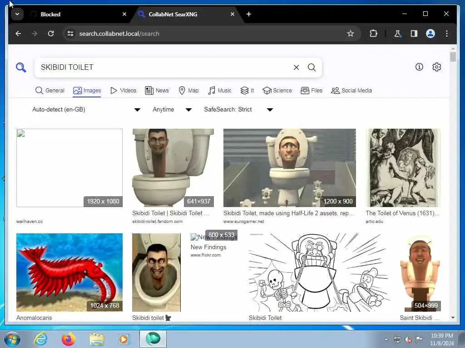This screenshot has height=348, width=465.
Task: Open the 1200 x 900 eurogamer thumbnail
Action: (289, 168)
